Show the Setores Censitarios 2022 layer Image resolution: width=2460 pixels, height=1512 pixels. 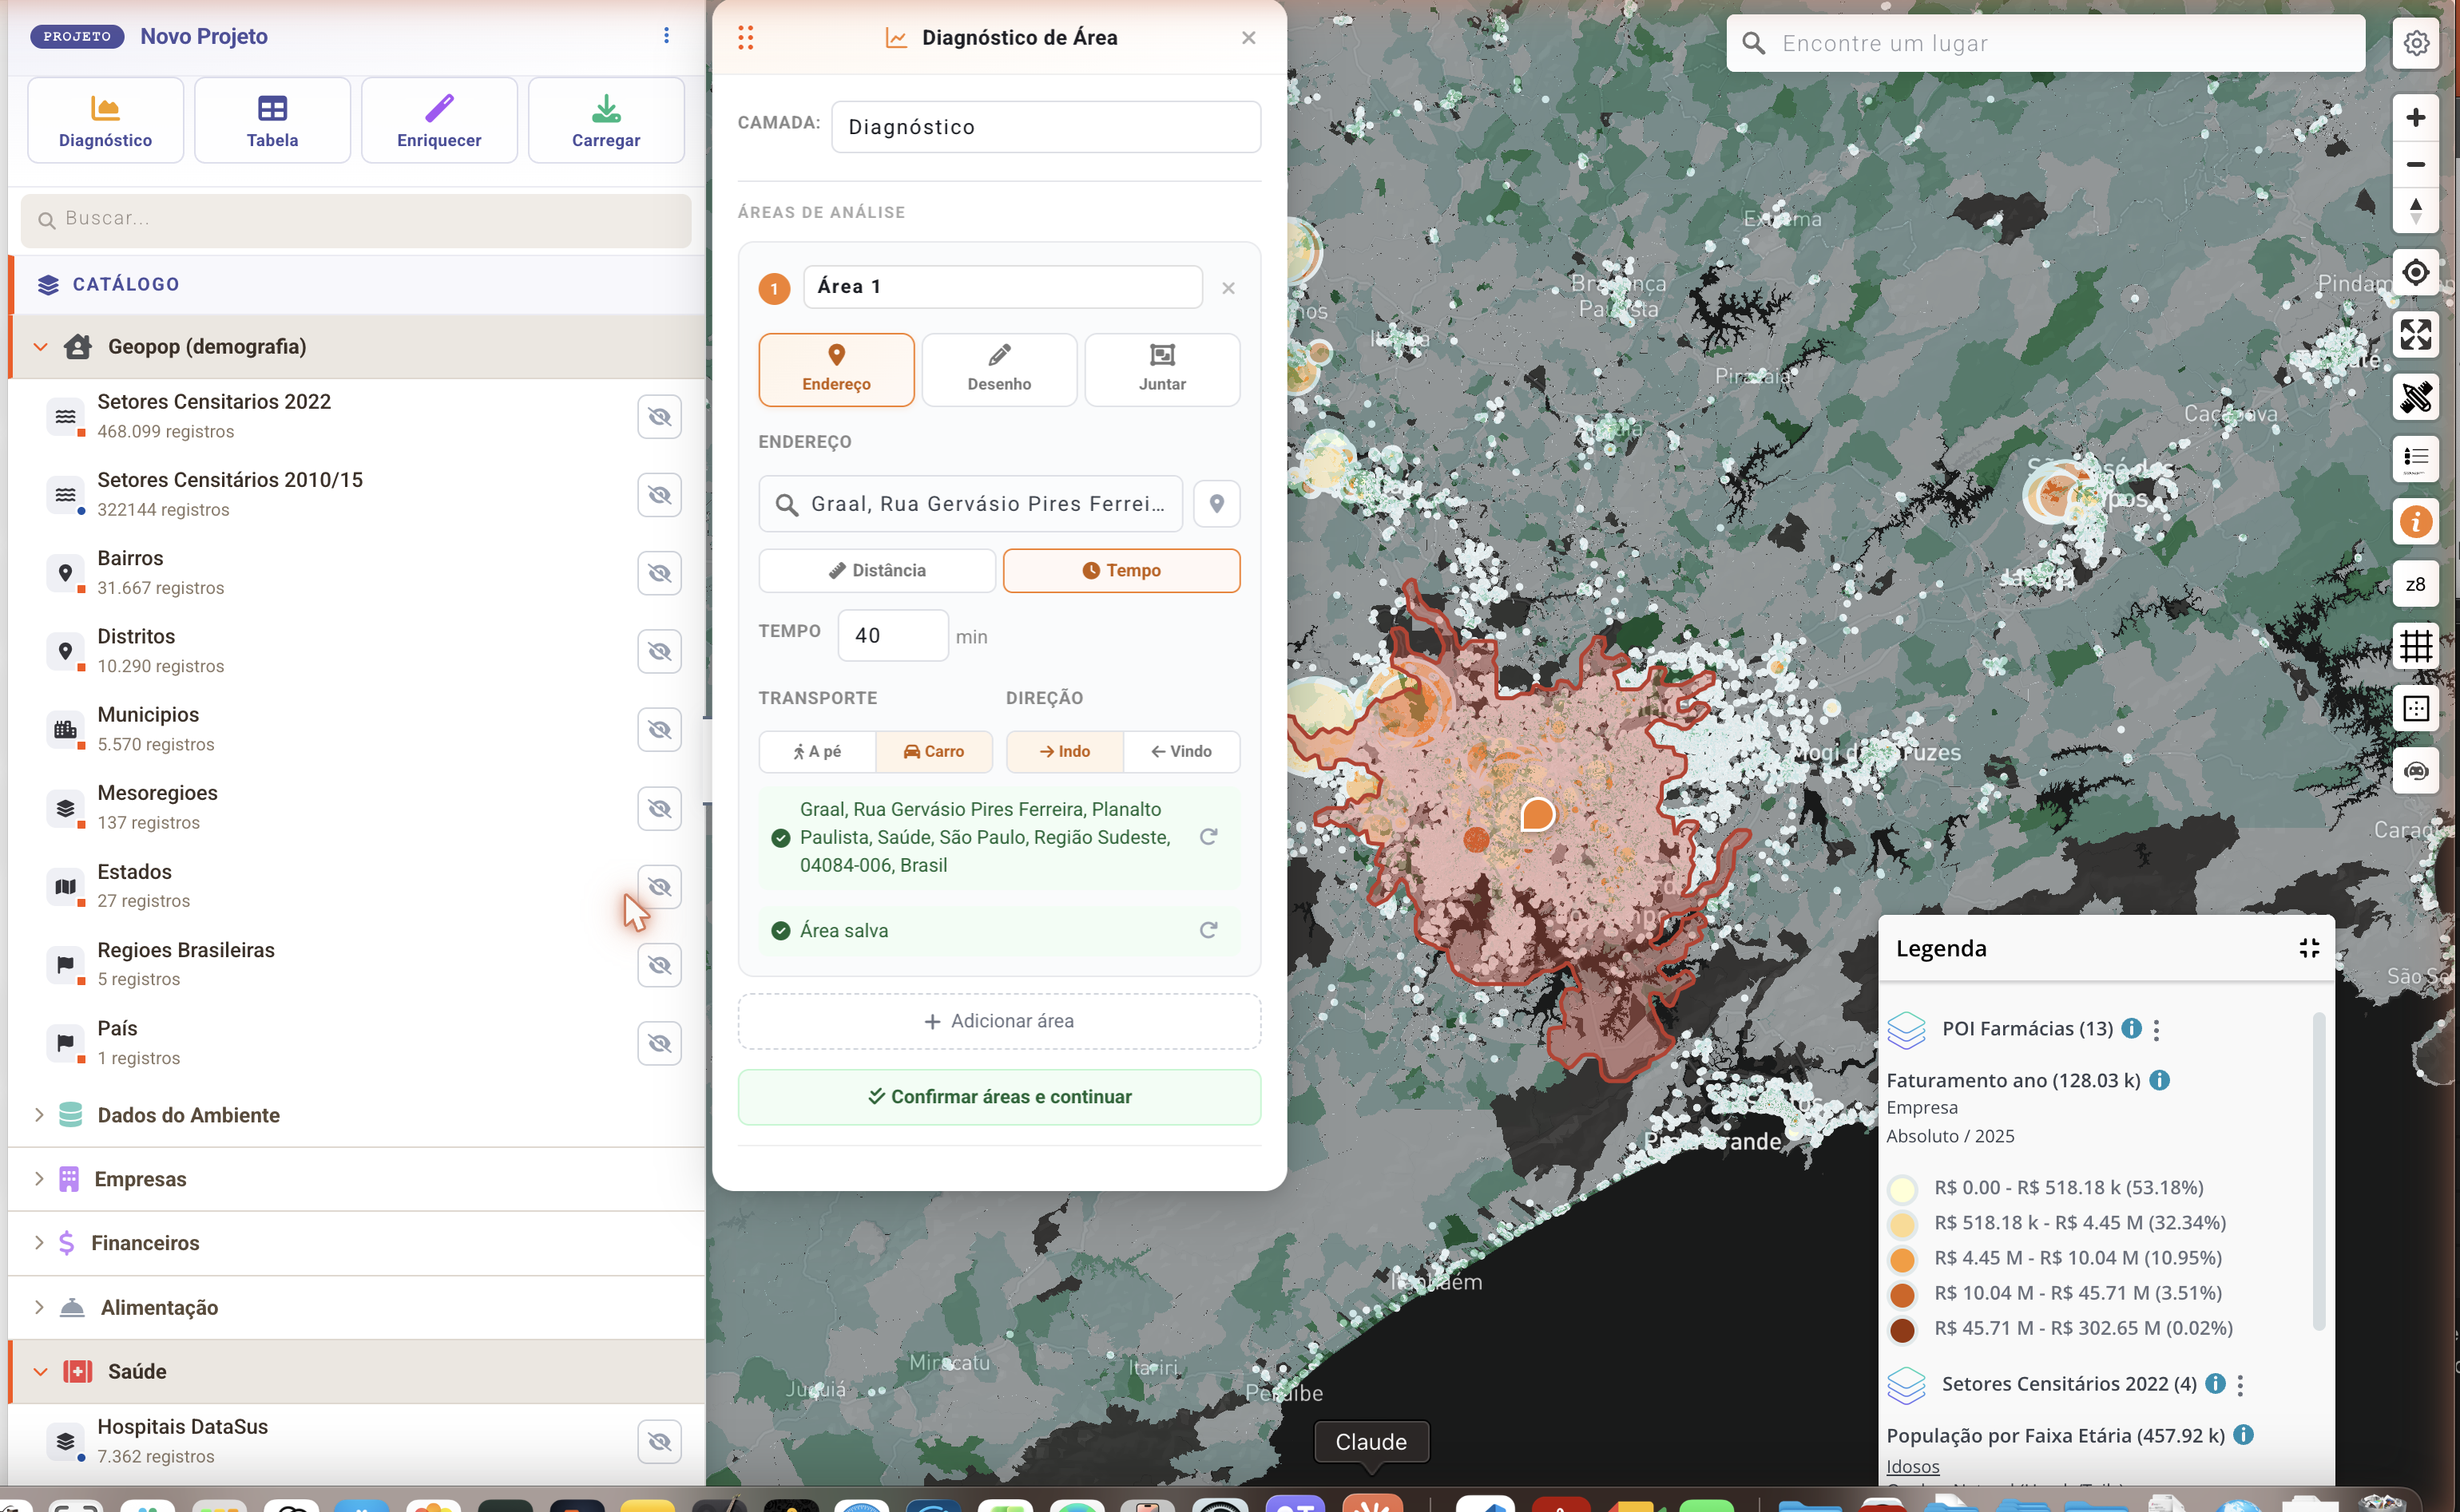659,416
